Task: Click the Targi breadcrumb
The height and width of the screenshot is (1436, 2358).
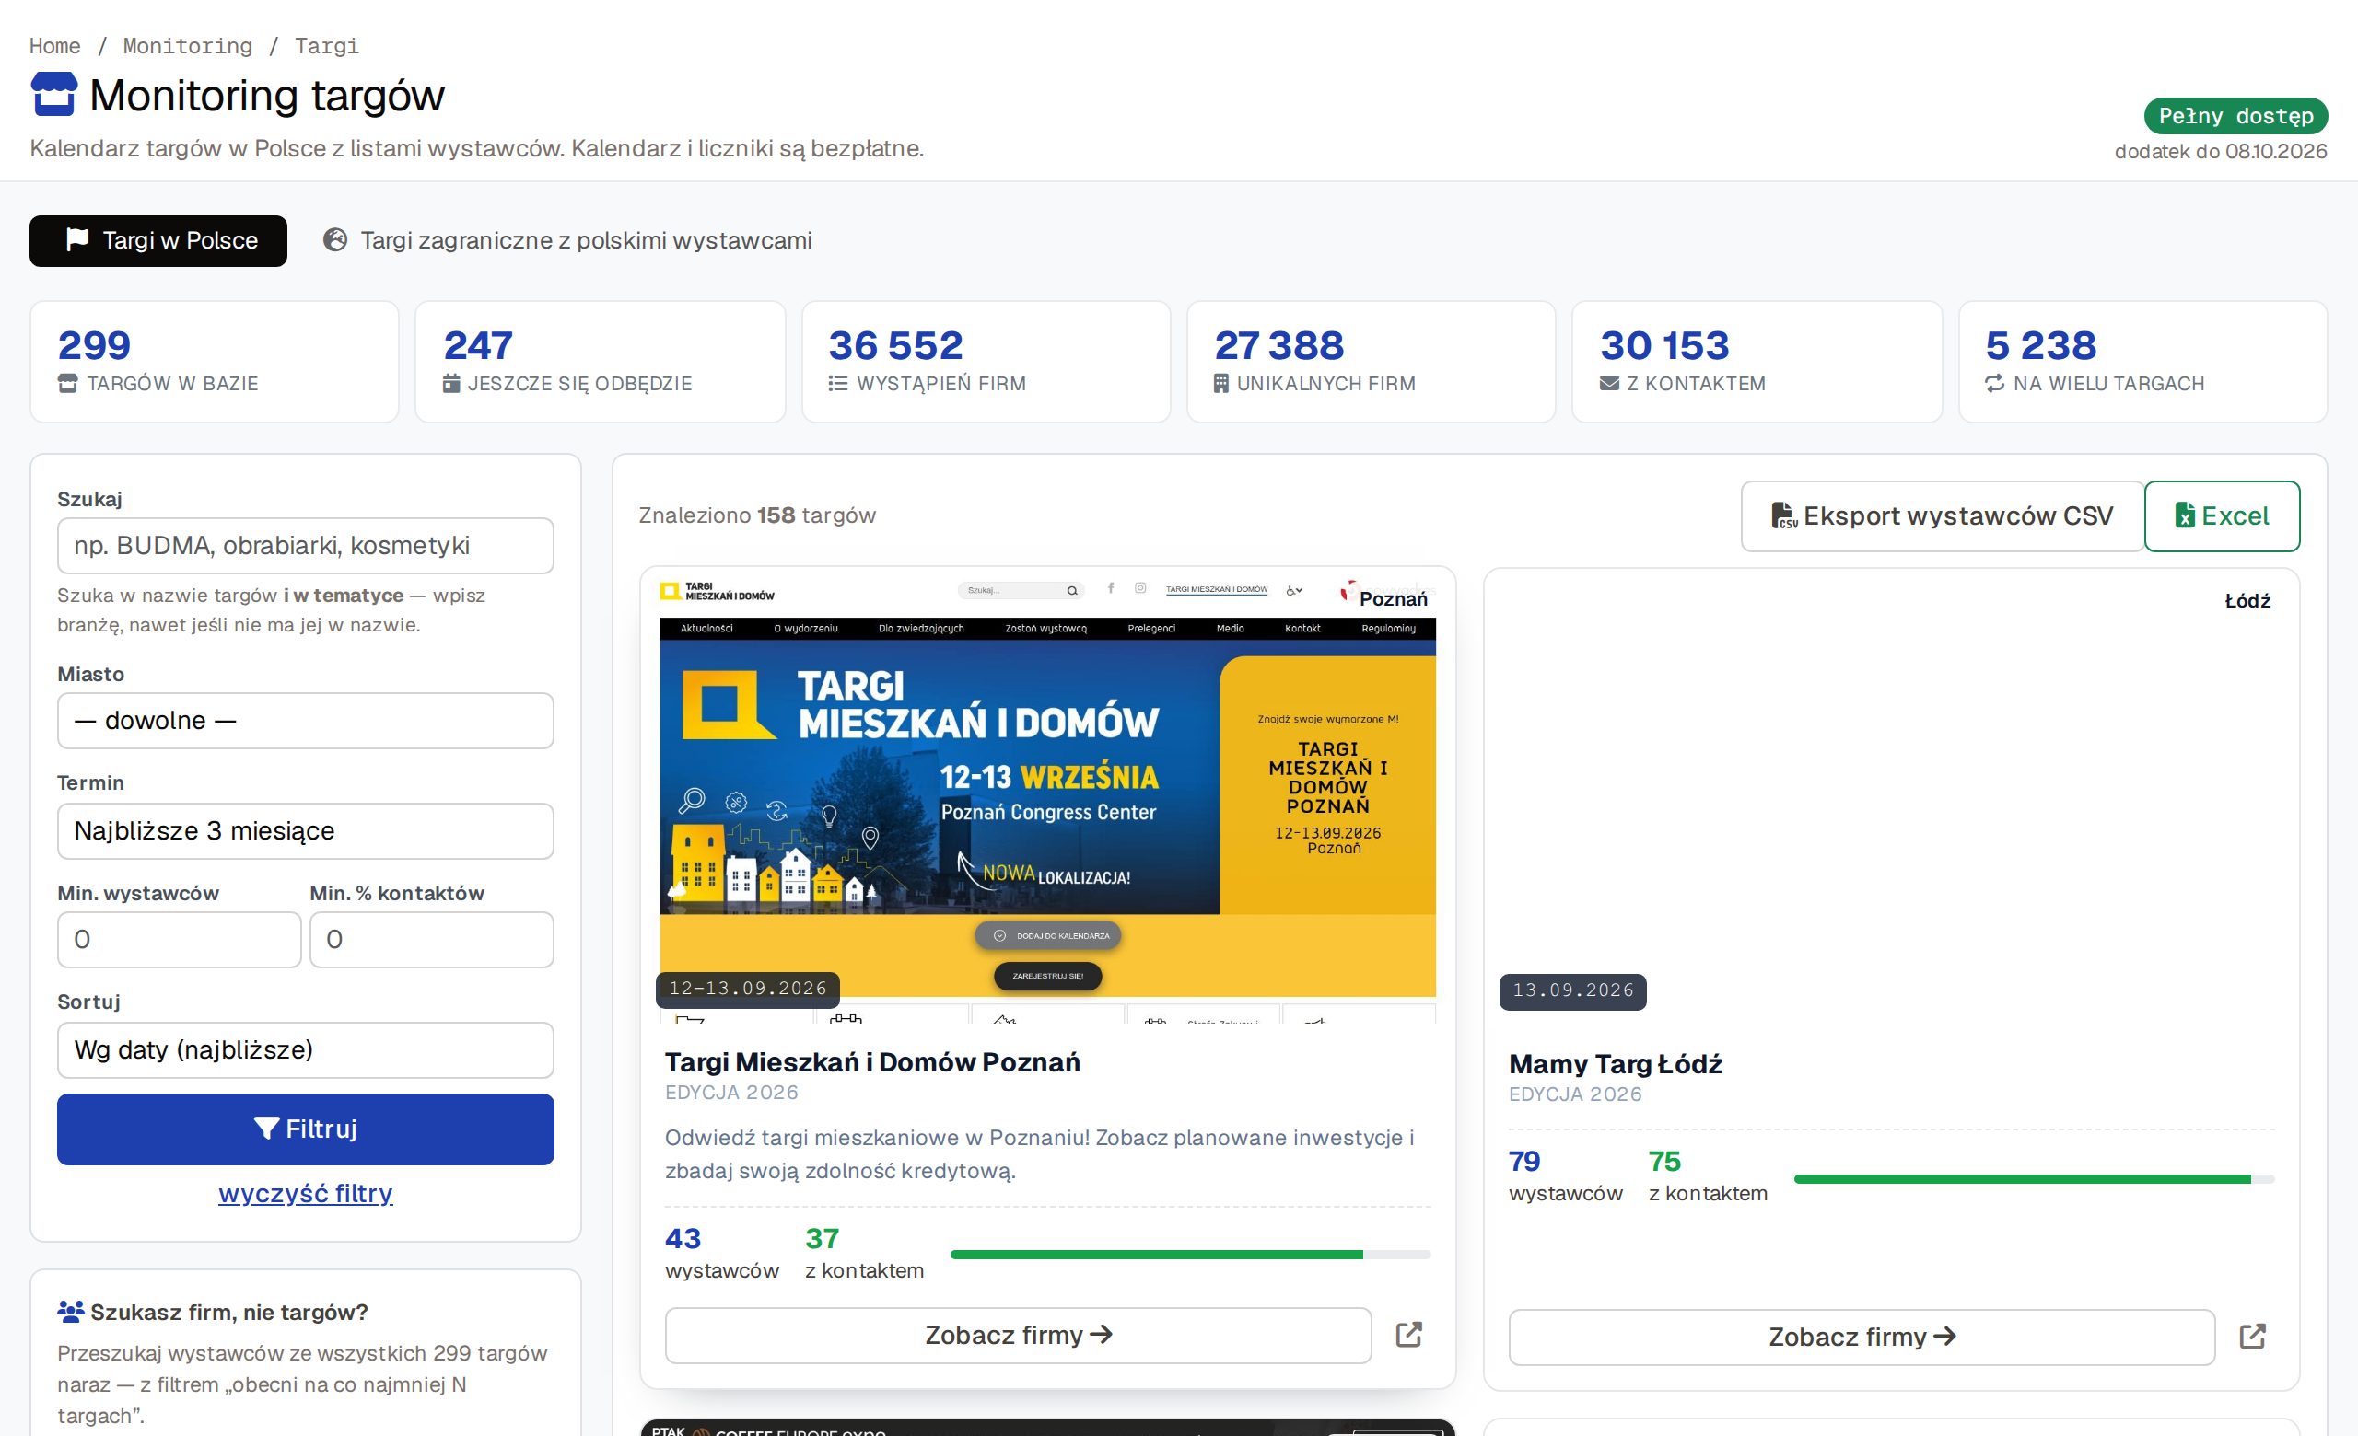Action: click(326, 46)
